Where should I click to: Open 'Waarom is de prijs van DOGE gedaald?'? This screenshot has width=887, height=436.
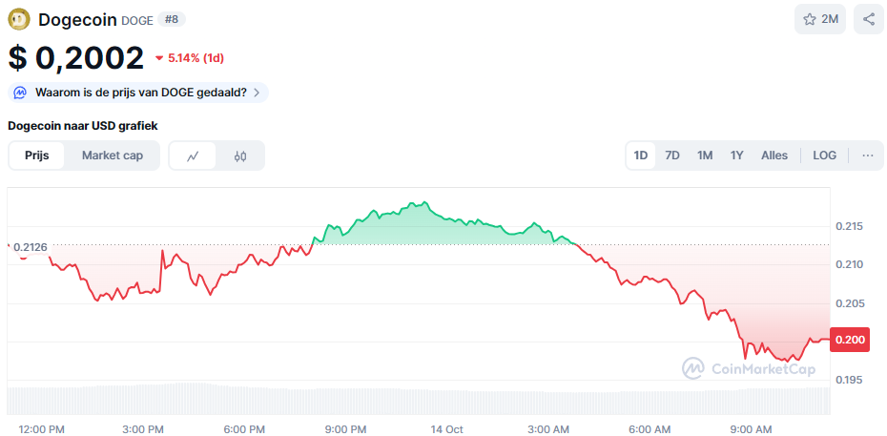pos(138,93)
